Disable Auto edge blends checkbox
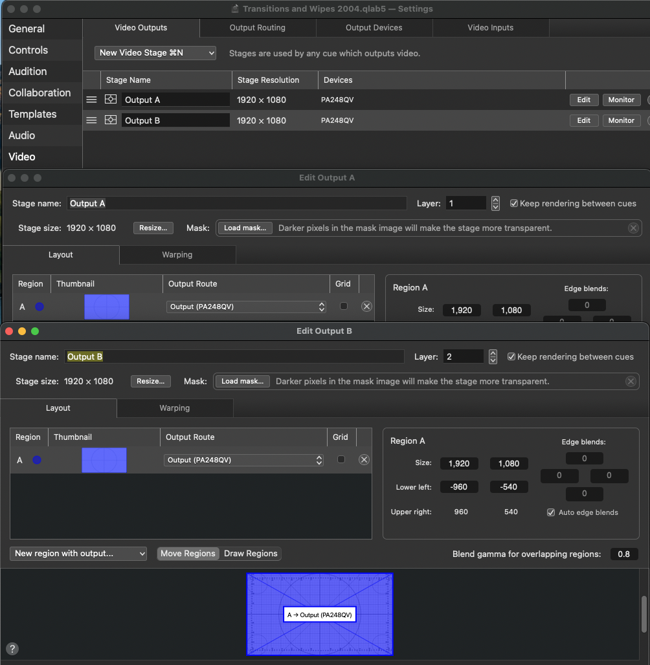The width and height of the screenshot is (650, 665). coord(551,512)
